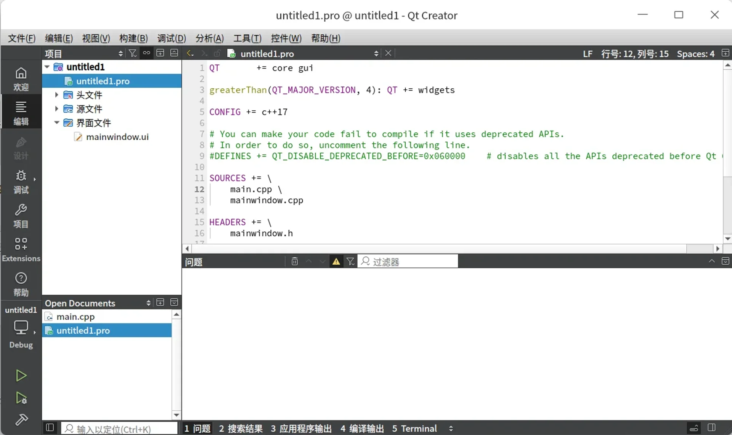Expand the 头文件 tree node

tap(56, 95)
